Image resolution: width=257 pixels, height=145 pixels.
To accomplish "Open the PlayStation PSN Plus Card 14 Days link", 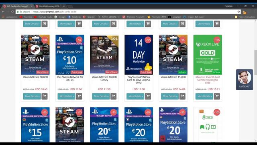I will click(x=139, y=80).
